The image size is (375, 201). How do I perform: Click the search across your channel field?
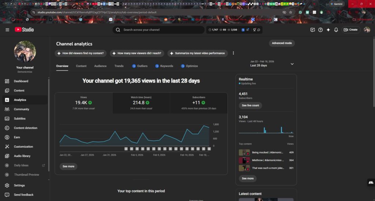tap(161, 30)
